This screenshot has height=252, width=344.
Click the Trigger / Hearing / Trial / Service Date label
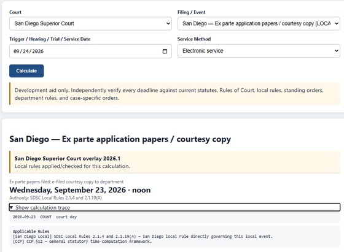[50, 39]
